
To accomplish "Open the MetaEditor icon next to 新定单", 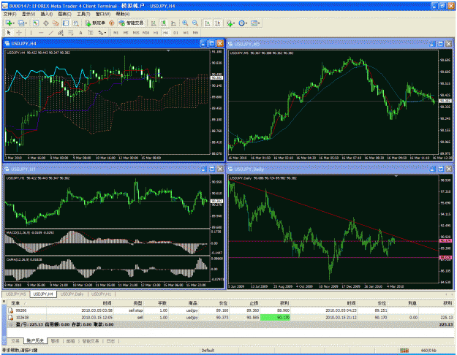I will pyautogui.click(x=112, y=23).
